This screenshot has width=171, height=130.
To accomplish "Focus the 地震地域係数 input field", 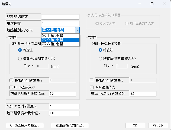I will [x=60, y=17].
